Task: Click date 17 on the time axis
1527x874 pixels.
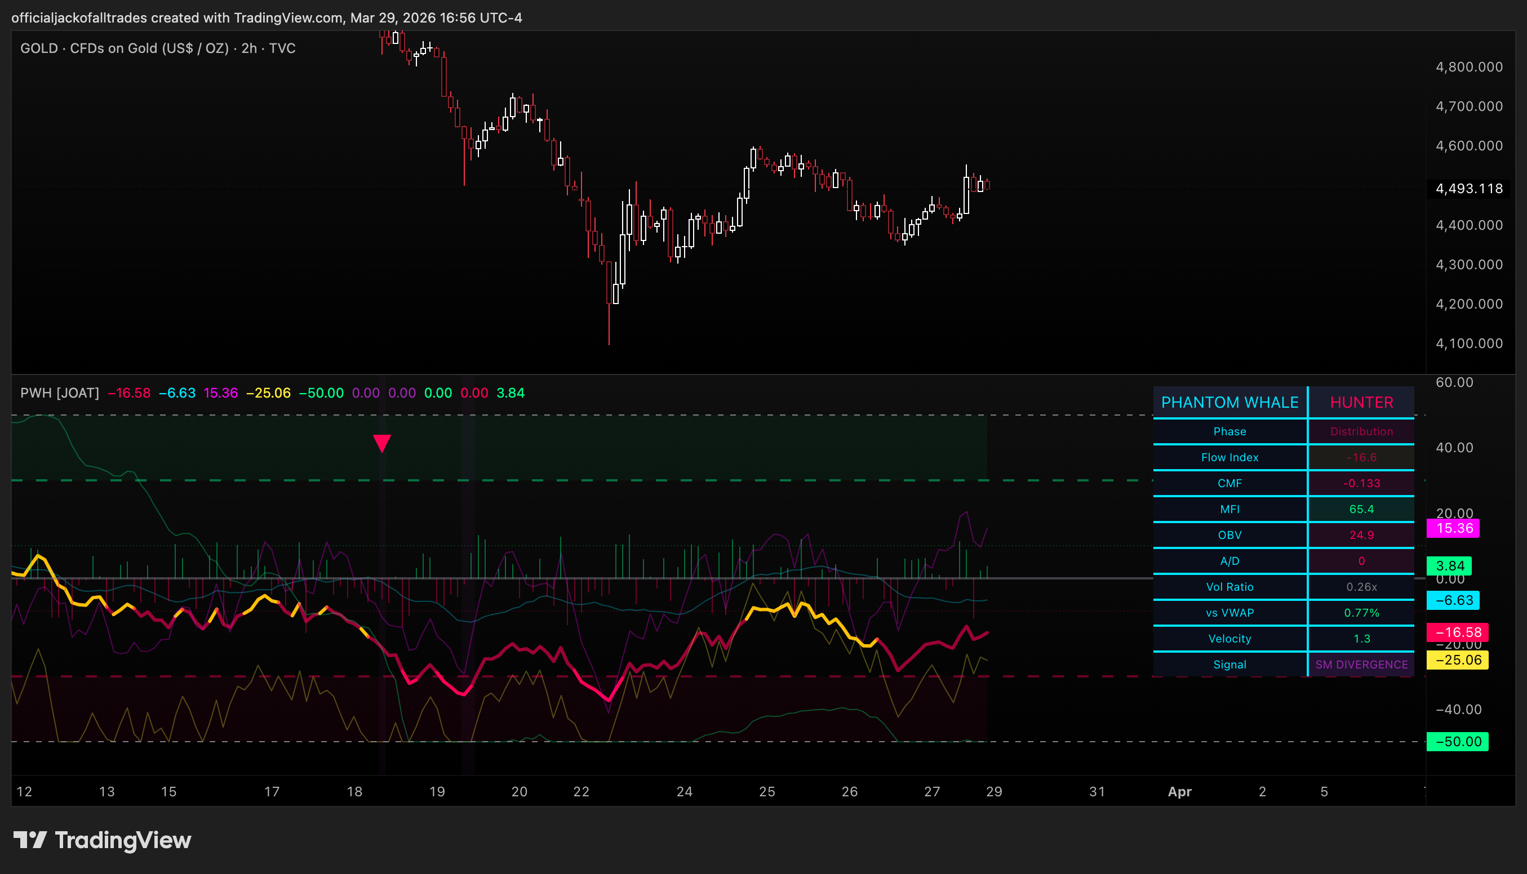Action: pos(272,792)
